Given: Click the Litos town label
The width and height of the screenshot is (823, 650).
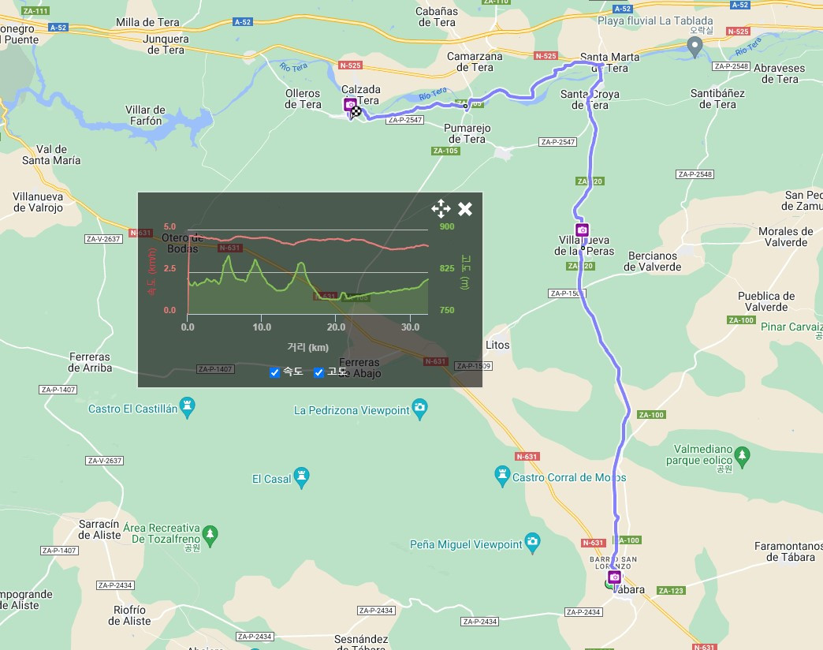Looking at the screenshot, I should 497,345.
